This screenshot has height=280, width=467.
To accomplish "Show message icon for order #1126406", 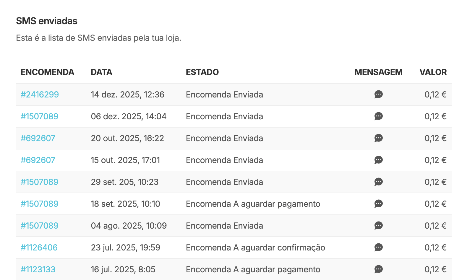I will tap(378, 248).
